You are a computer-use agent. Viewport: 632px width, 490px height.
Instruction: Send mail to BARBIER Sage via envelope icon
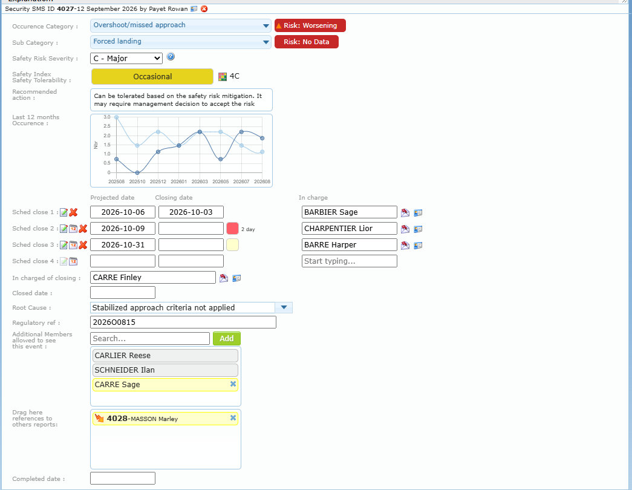(405, 212)
